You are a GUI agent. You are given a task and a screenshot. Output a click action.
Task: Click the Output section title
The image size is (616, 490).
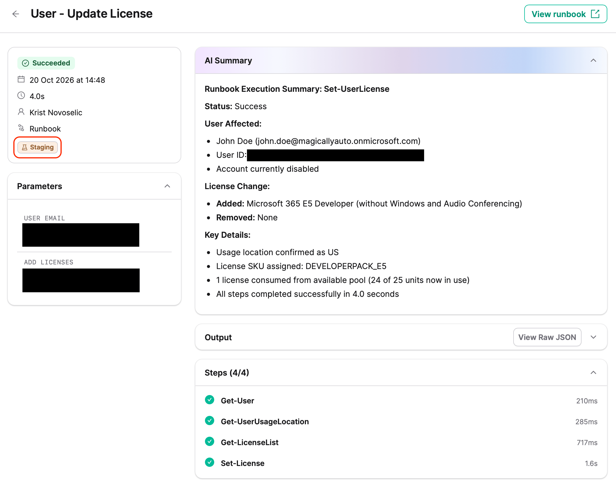218,337
